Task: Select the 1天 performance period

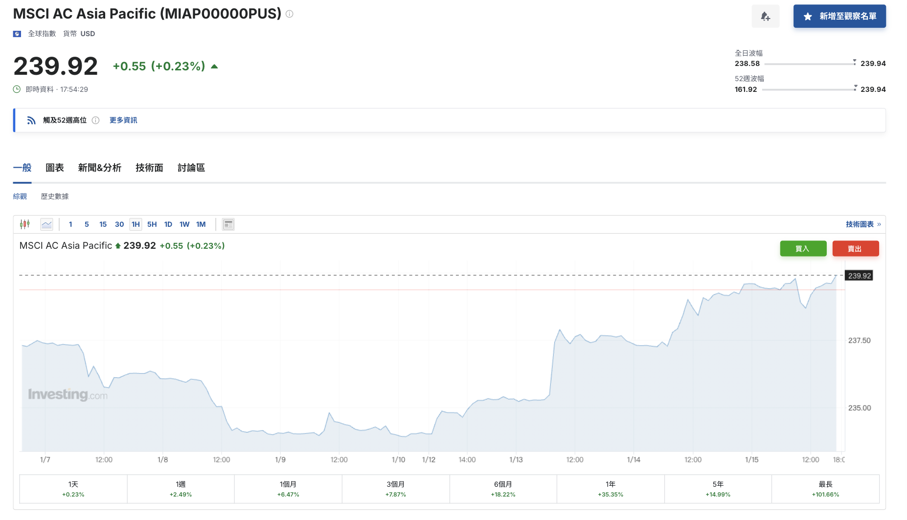Action: [73, 489]
